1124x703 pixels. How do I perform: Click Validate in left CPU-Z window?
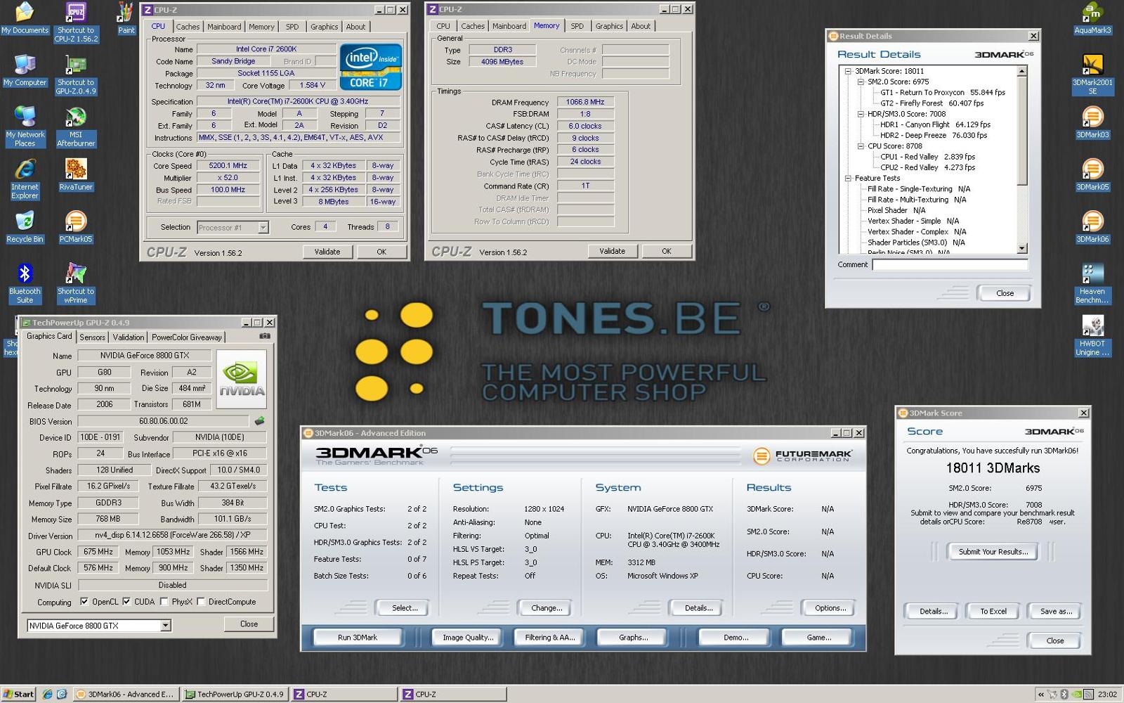tap(327, 252)
